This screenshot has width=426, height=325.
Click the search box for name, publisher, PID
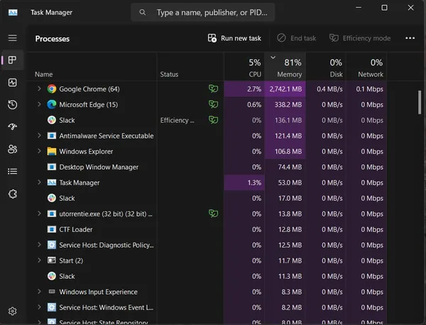point(202,12)
